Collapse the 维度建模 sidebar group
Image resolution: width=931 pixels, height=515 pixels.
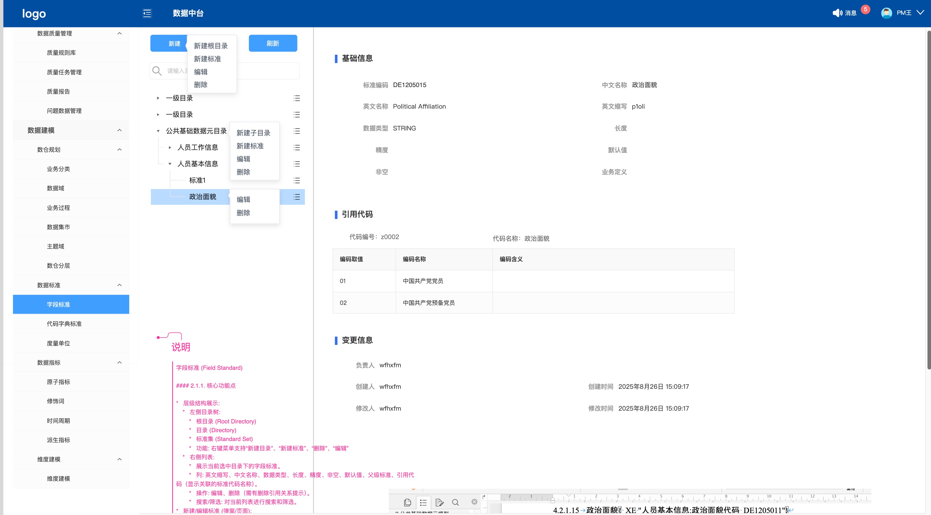[119, 459]
